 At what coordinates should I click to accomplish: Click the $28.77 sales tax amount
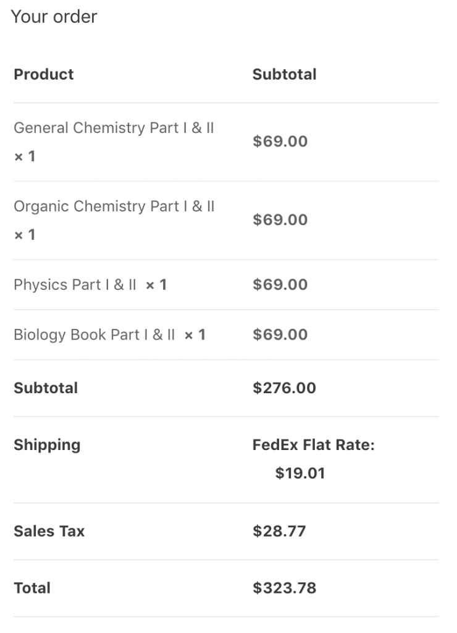(x=279, y=531)
